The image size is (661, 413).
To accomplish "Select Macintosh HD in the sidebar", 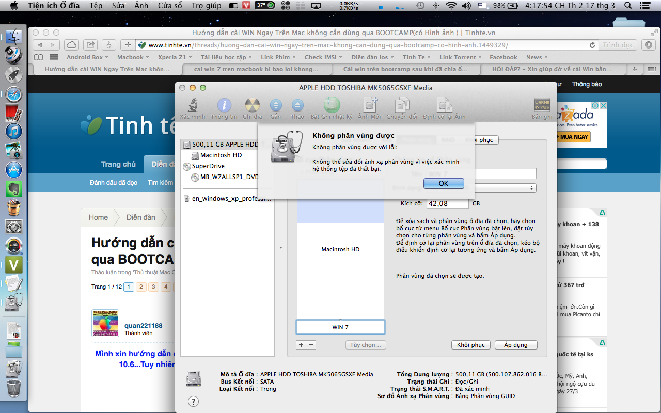I will 221,155.
